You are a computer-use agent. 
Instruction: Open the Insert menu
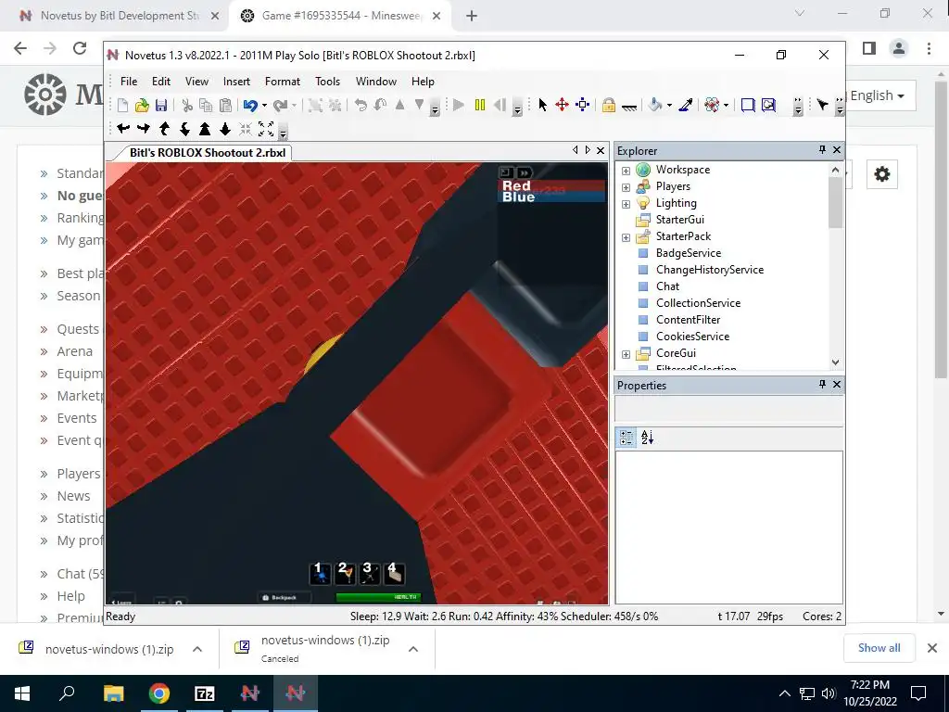[236, 82]
